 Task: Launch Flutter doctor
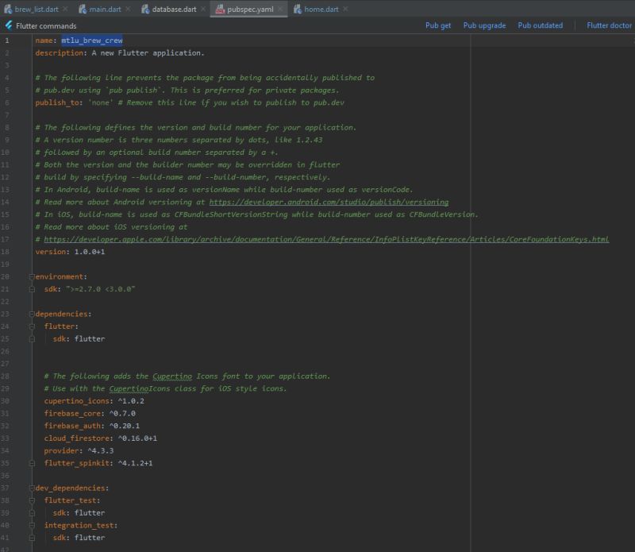click(608, 25)
